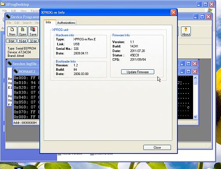The height and width of the screenshot is (169, 221).
Task: Open Edit menu in Device Programmer window
Action: pos(17,23)
